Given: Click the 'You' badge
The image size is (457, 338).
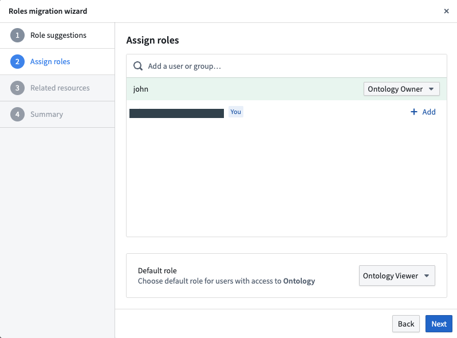Looking at the screenshot, I should click(x=236, y=112).
